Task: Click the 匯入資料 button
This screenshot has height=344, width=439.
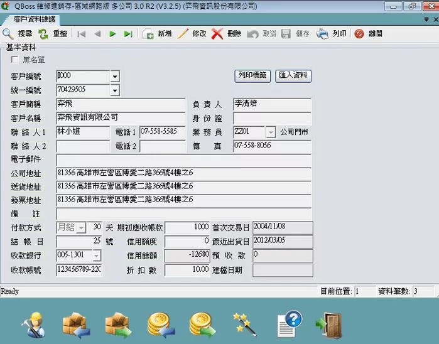Action: click(x=293, y=75)
